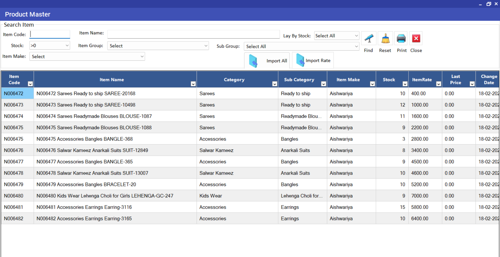This screenshot has width=500, height=257.
Task: Open the Item Name column filter arrow
Action: coord(193,84)
